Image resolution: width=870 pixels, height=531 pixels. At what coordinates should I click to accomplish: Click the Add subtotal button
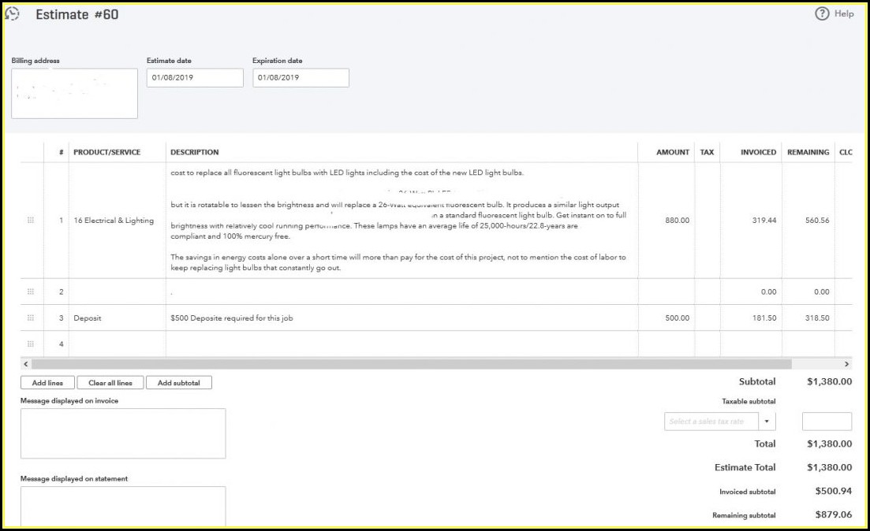[179, 383]
